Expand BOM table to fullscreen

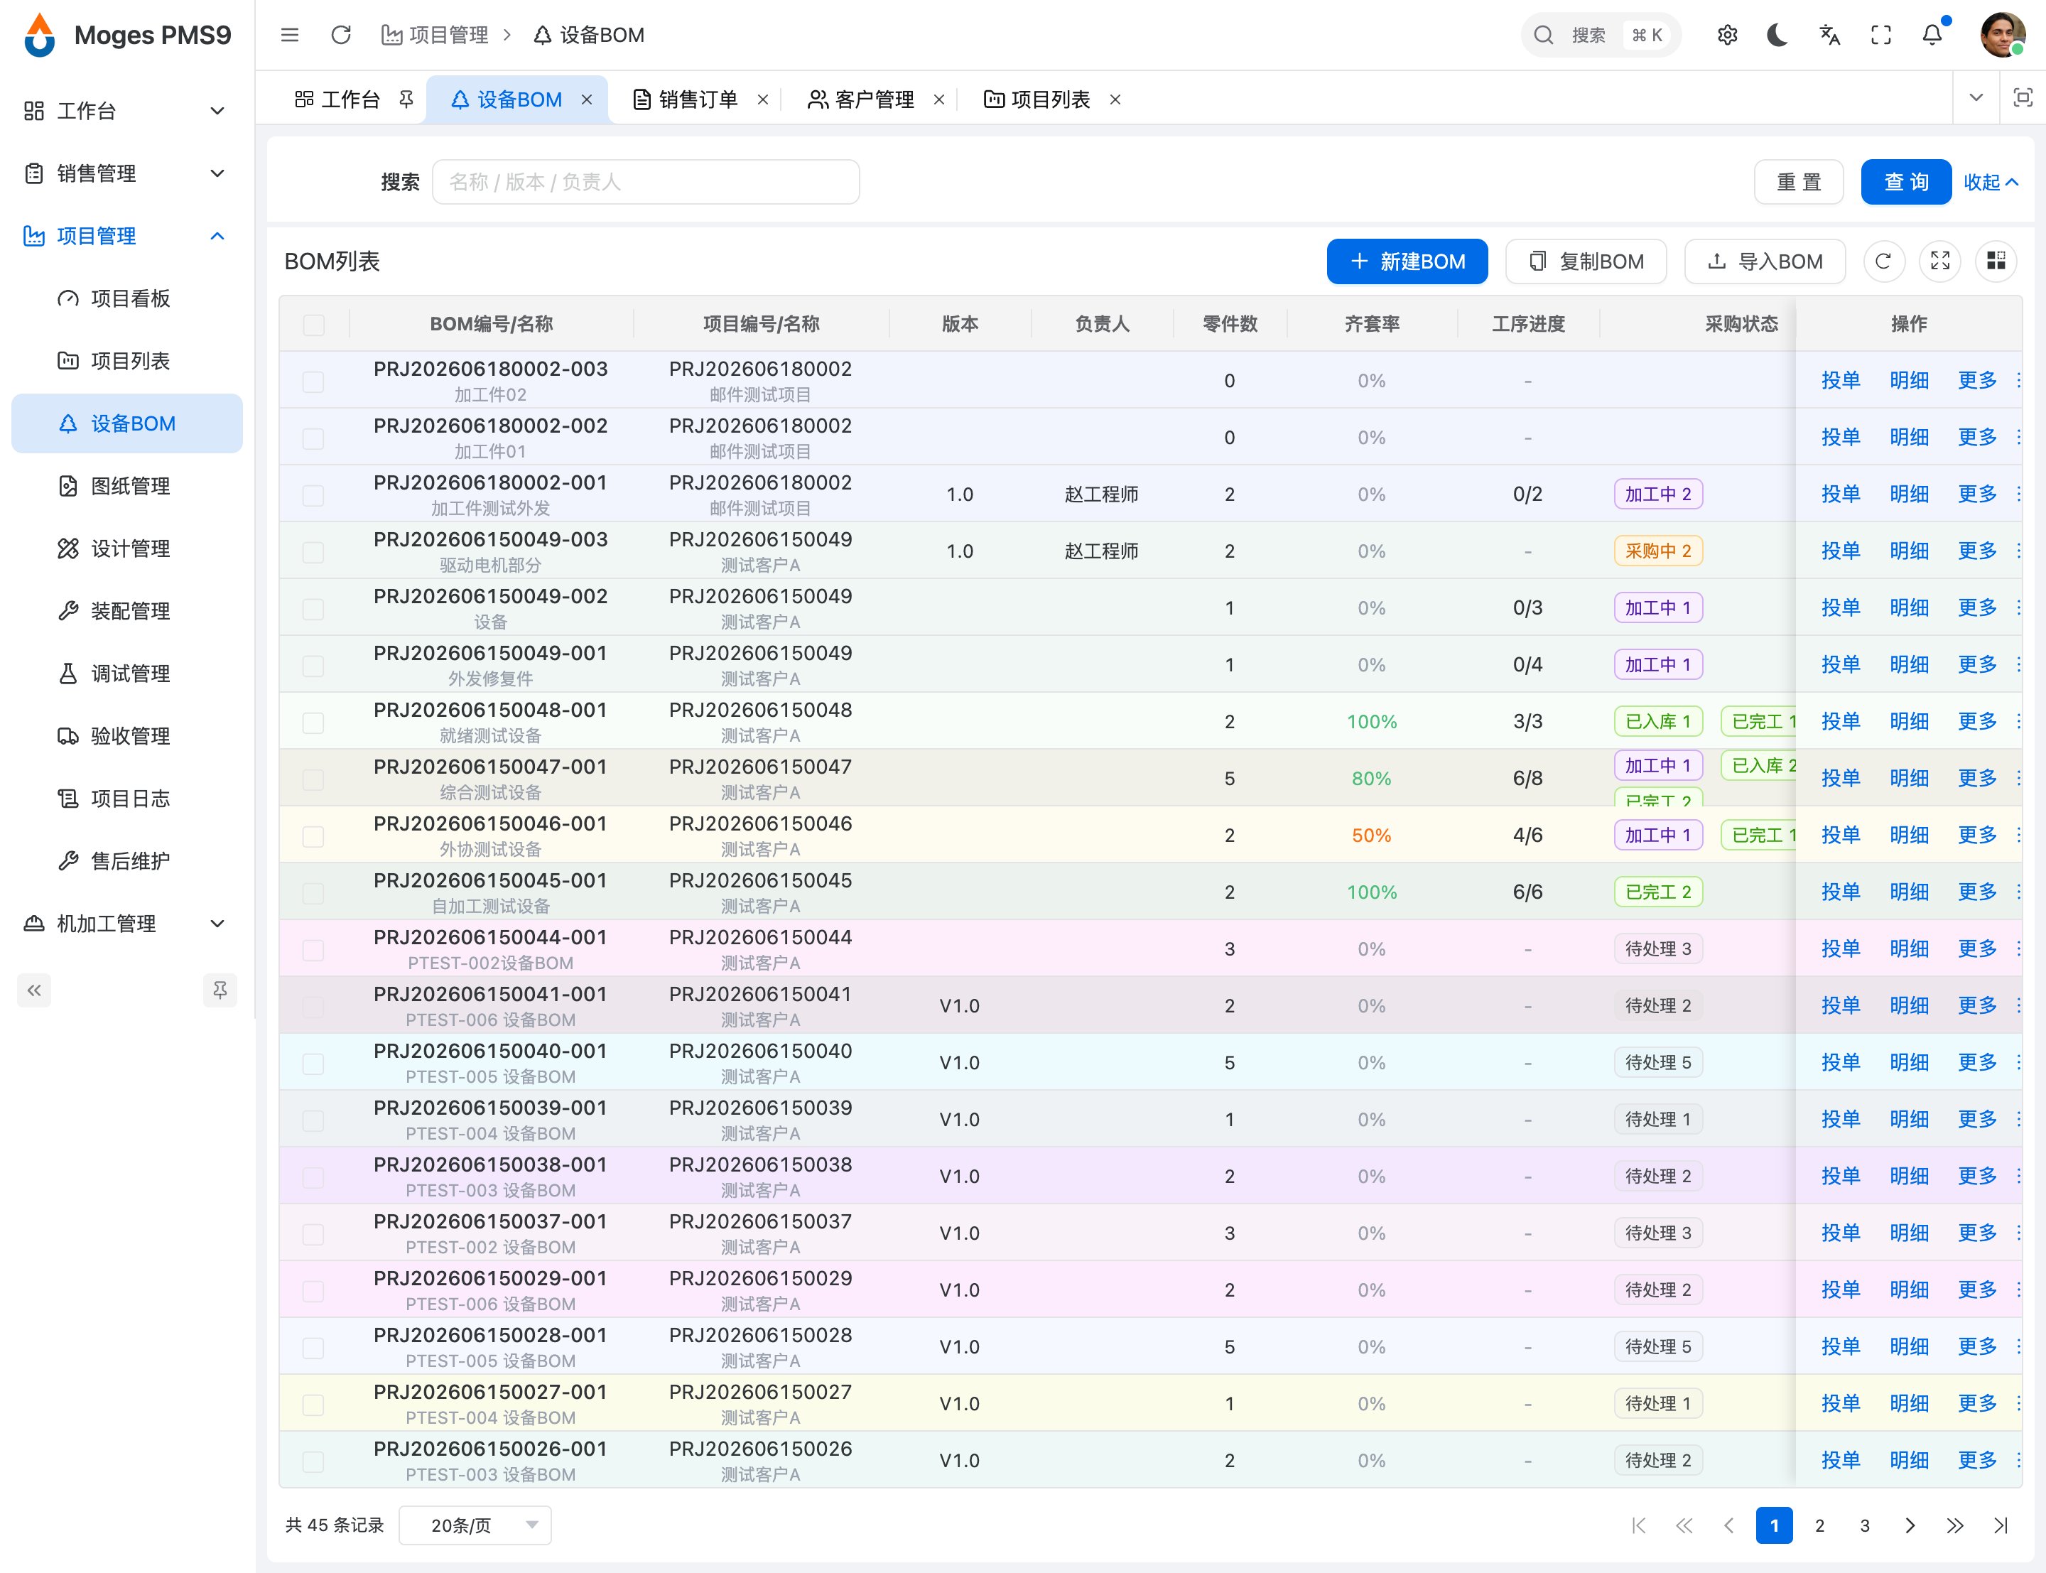point(1939,261)
